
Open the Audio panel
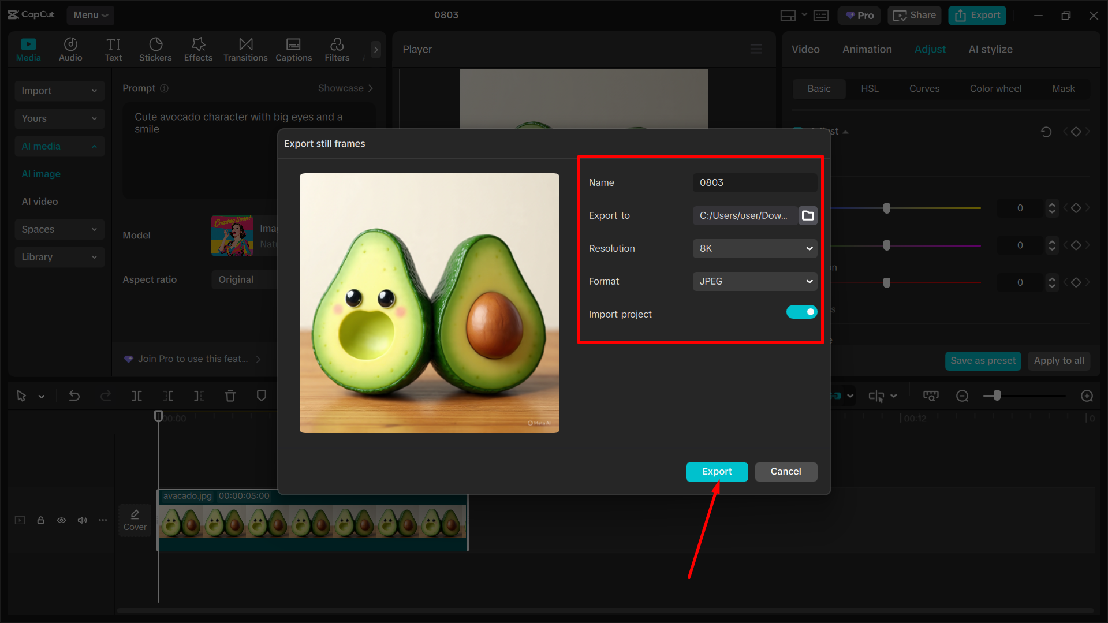click(70, 49)
